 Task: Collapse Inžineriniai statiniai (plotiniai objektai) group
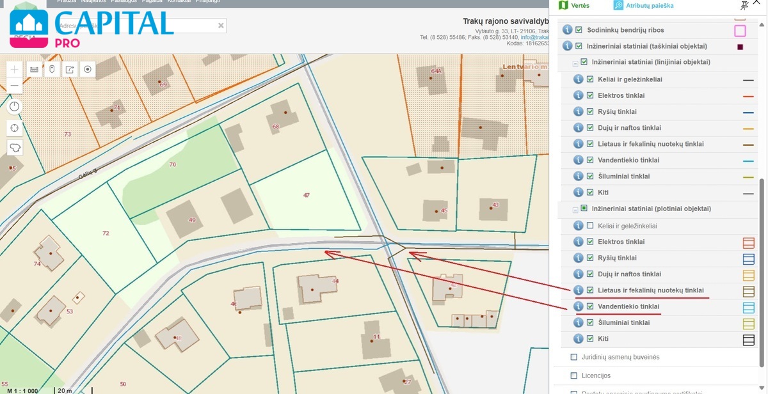[575, 209]
